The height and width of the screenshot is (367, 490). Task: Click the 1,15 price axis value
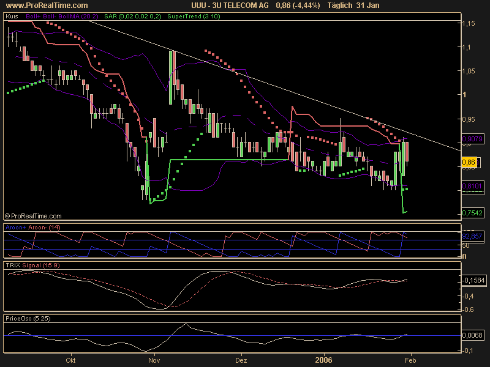click(469, 23)
